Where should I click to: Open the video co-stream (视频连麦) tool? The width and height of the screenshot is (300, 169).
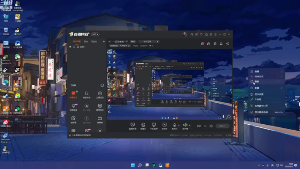[73, 107]
